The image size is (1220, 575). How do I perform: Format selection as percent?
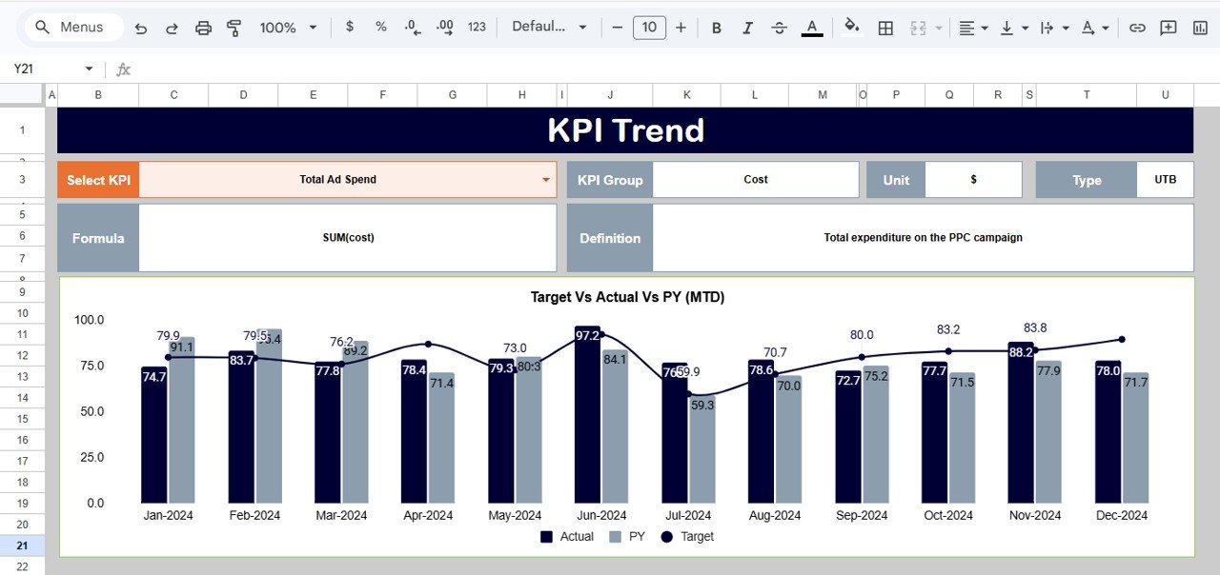pos(380,28)
